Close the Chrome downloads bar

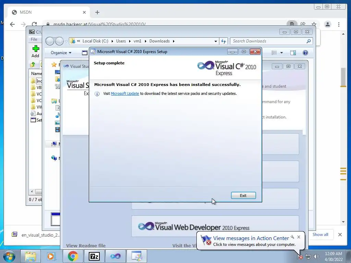[340, 234]
